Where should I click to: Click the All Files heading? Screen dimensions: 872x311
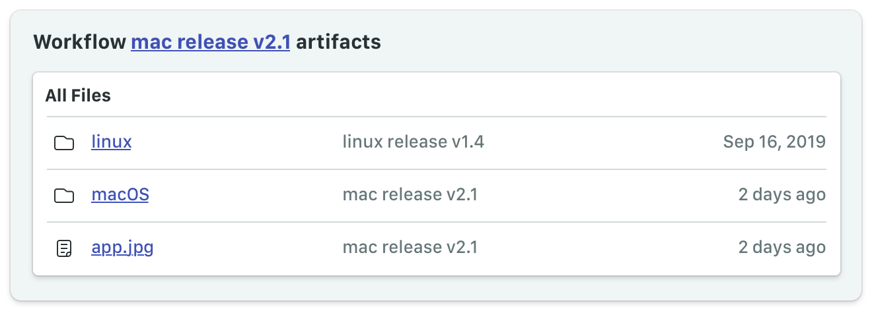click(78, 96)
